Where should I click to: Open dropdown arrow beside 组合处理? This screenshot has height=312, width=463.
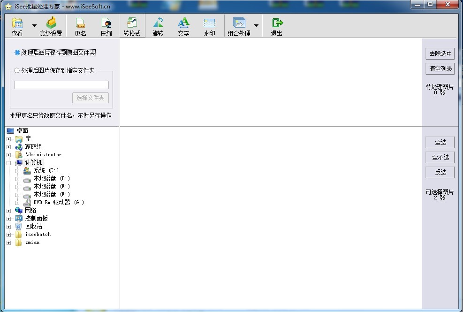click(256, 25)
